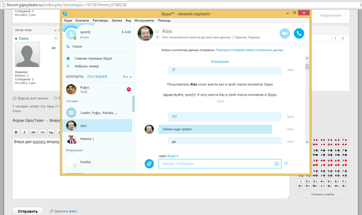Click the Skype logo in title bar
Image resolution: width=362 pixels, height=215 pixels.
[65, 14]
